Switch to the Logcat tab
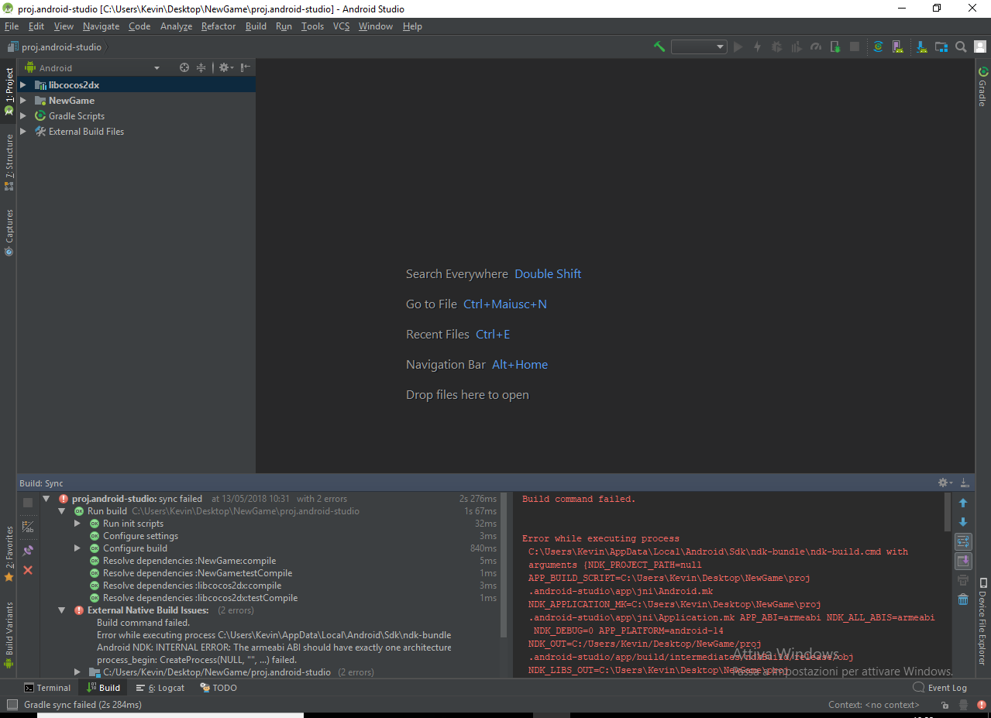The width and height of the screenshot is (991, 718). [x=160, y=688]
